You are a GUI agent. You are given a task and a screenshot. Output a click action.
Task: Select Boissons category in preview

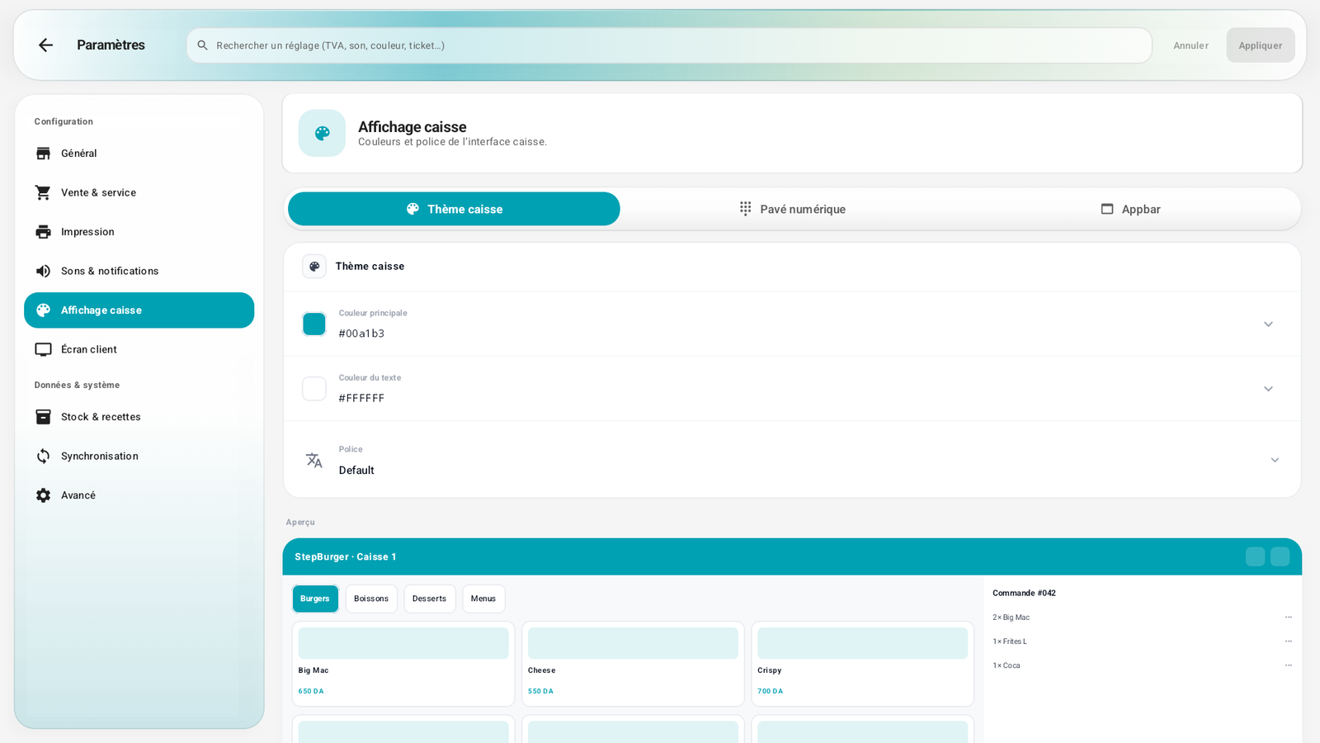[371, 599]
